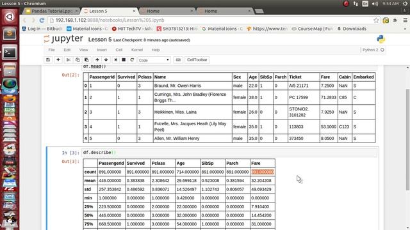Open the Edit menu
410x230 pixels.
coord(67,50)
